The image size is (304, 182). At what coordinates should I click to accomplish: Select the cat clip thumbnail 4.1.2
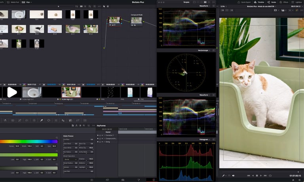[x=91, y=29]
